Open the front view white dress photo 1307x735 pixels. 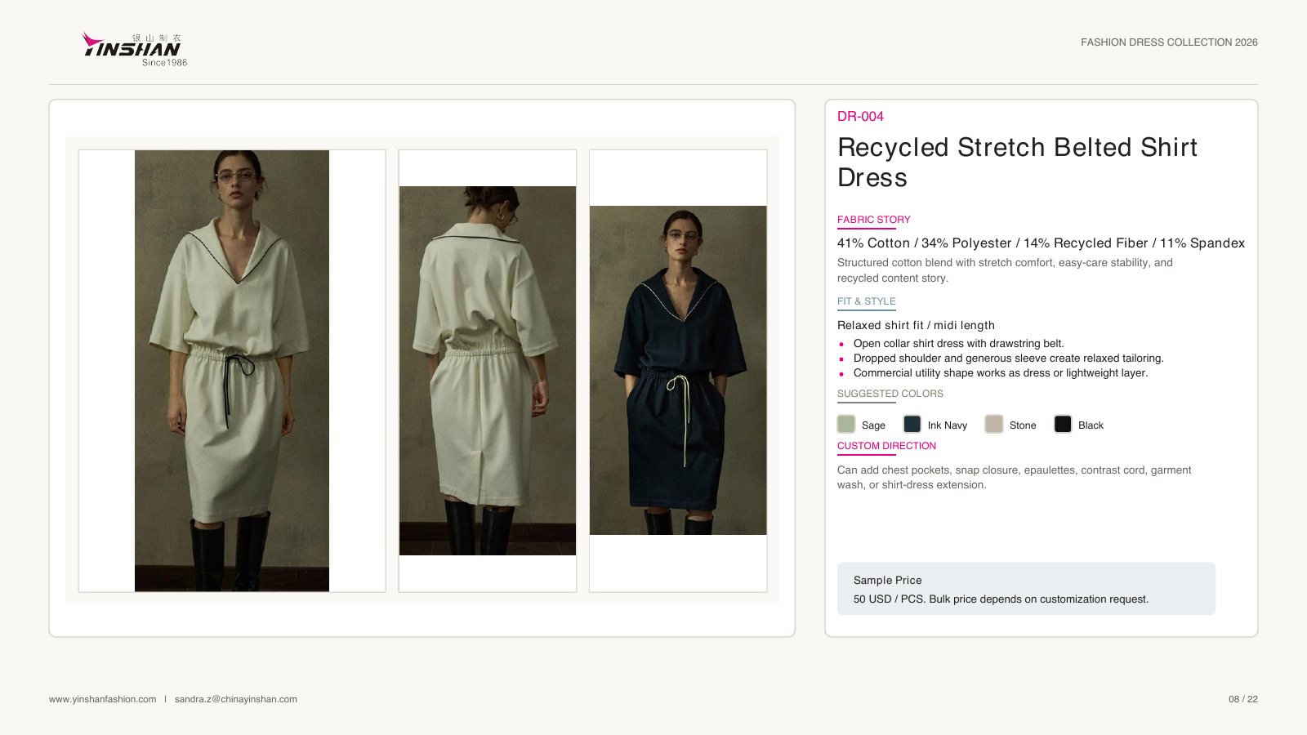[x=232, y=371]
